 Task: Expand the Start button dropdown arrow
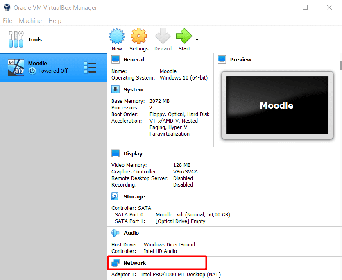coord(197,39)
